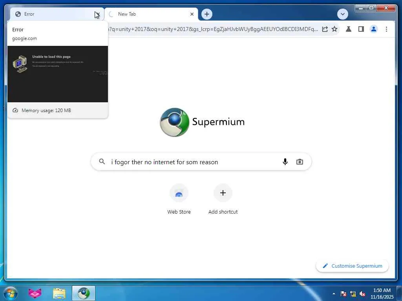Open the clock showing 1:50 AM
The width and height of the screenshot is (402, 301).
pyautogui.click(x=382, y=294)
